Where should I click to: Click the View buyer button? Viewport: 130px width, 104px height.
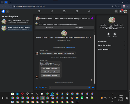pyautogui.click(x=50, y=28)
